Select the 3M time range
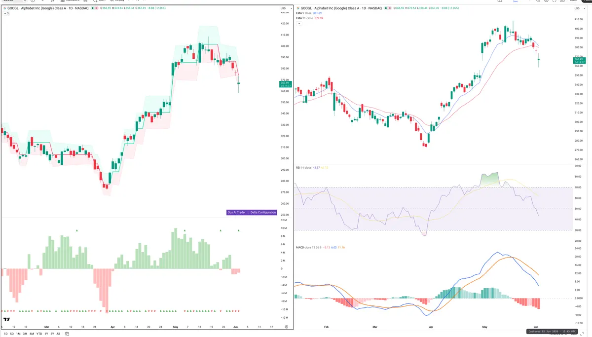The height and width of the screenshot is (337, 592). 25,334
